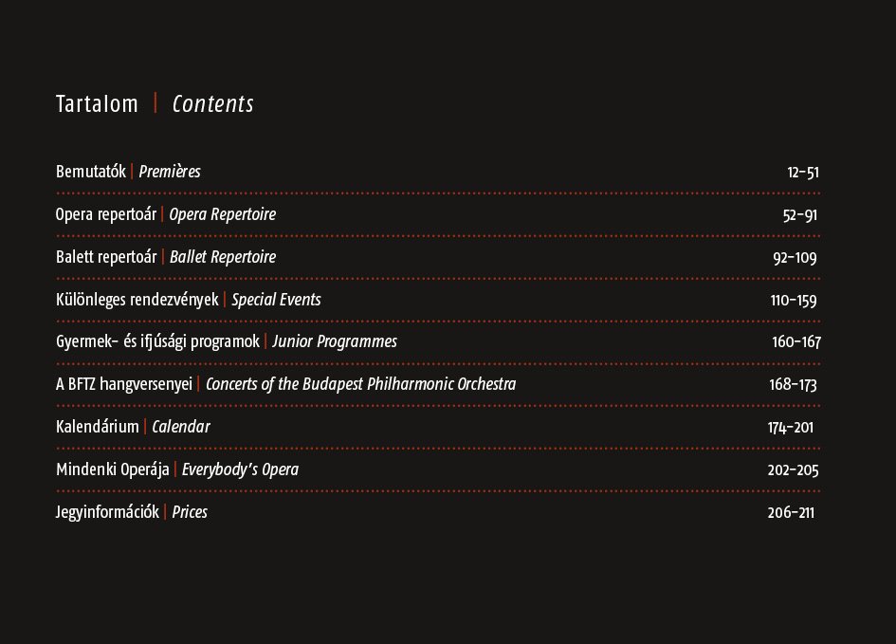Click the Tartalom heading
Image resolution: width=896 pixels, height=644 pixels.
tap(97, 104)
